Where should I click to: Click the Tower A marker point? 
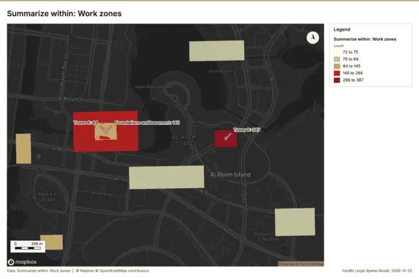tap(106, 131)
